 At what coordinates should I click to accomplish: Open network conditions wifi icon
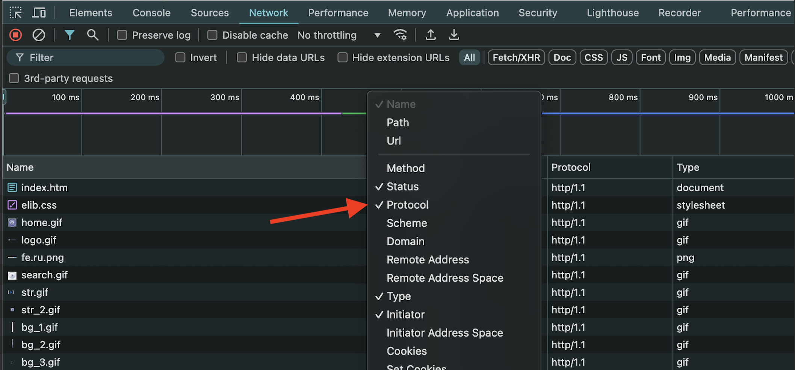click(x=400, y=35)
